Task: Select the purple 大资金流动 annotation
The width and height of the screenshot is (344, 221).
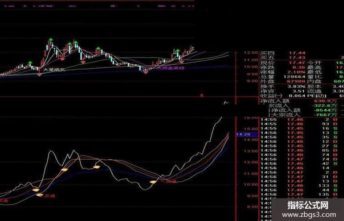Action: coord(171,68)
